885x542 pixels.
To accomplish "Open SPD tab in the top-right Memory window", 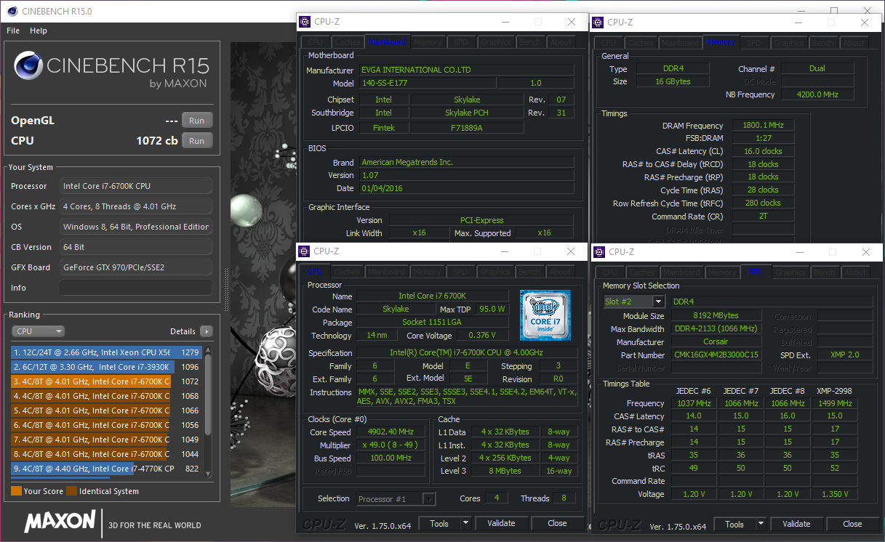I will [x=755, y=43].
